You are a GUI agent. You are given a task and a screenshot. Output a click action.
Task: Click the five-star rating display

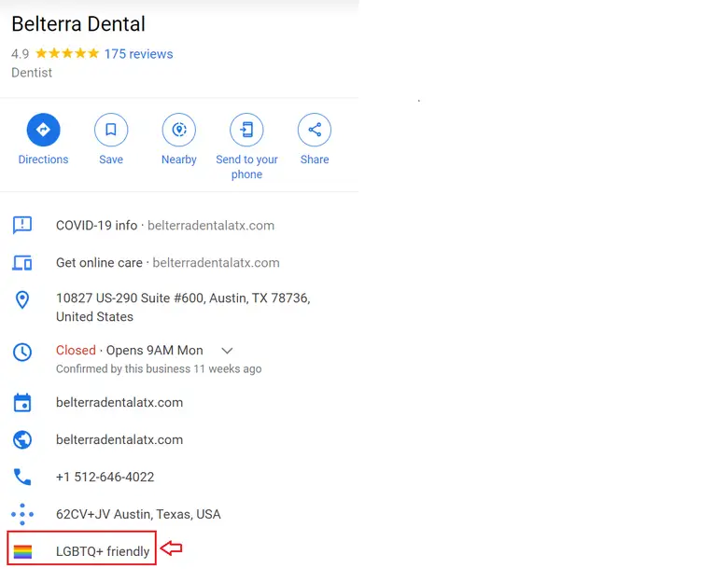[67, 53]
